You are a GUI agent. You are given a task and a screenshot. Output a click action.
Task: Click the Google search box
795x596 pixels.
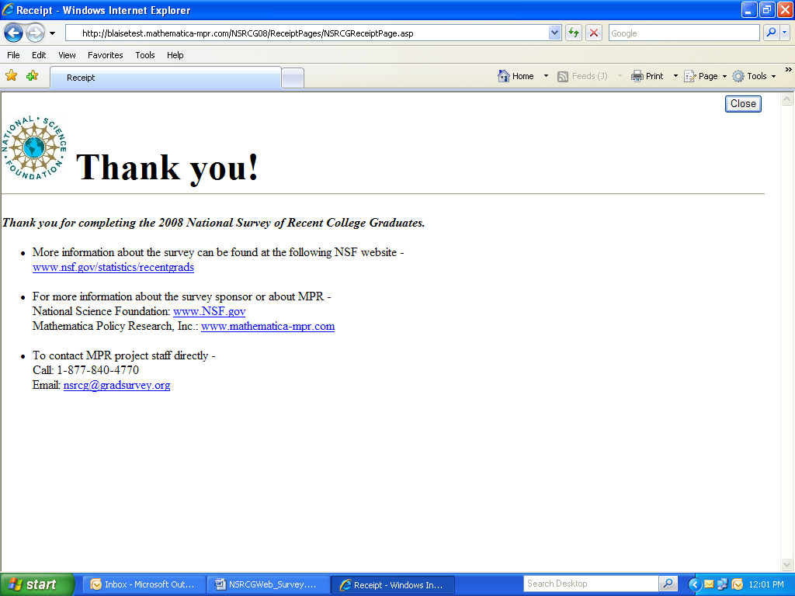pyautogui.click(x=683, y=33)
